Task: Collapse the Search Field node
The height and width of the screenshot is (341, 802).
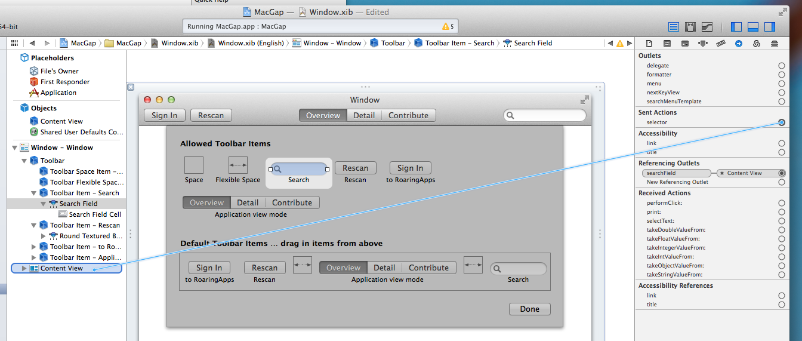Action: pyautogui.click(x=44, y=204)
